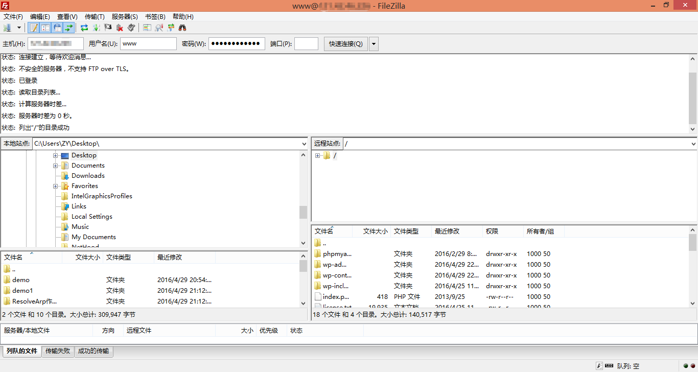
Task: Cancel the current operation with the flag icon
Action: (x=108, y=28)
